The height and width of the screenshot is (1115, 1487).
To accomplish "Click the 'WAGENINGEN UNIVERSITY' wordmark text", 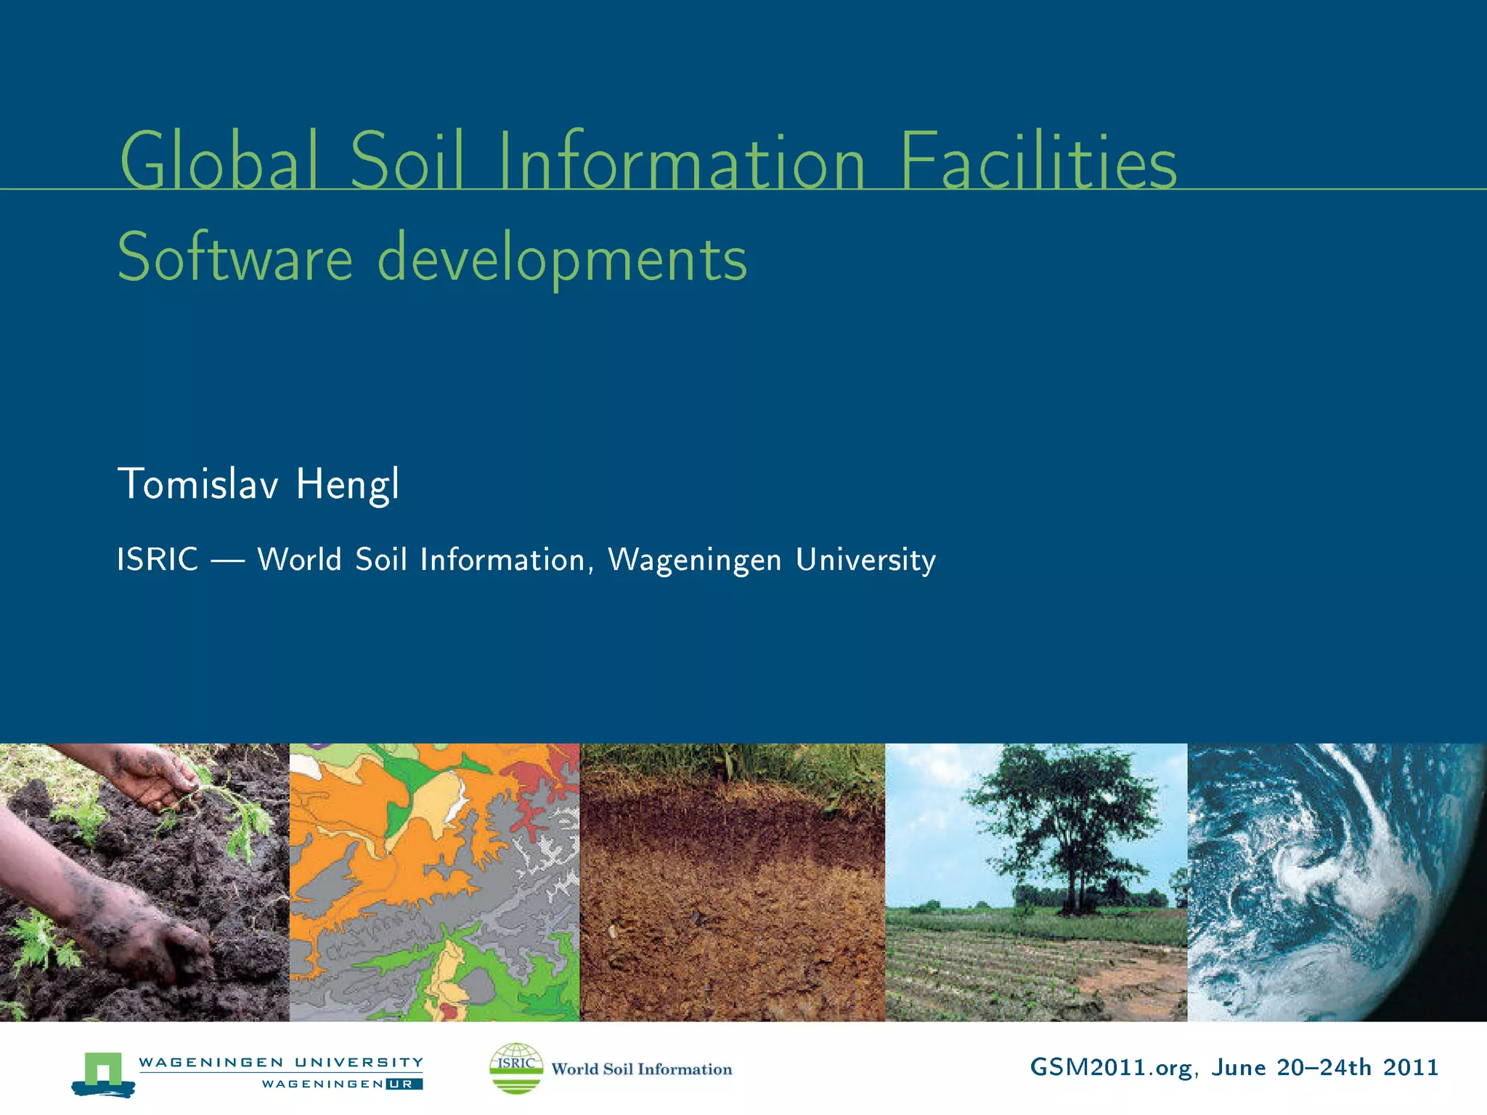I will click(281, 1063).
